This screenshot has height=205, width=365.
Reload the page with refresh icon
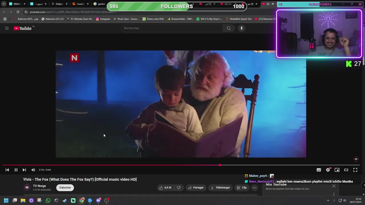18,12
